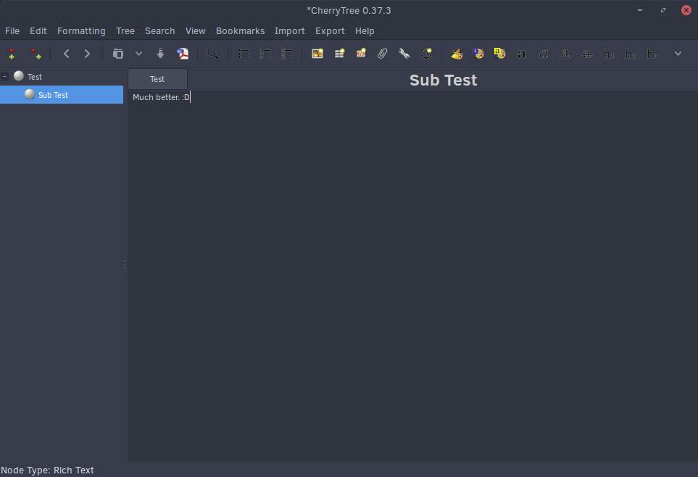Open the View menu
The height and width of the screenshot is (477, 698).
tap(196, 31)
